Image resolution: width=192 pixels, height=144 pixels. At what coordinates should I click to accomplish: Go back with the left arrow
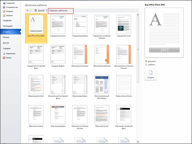[27, 11]
